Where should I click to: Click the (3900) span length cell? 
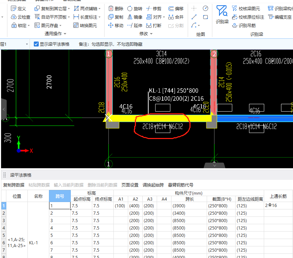coord(189,206)
